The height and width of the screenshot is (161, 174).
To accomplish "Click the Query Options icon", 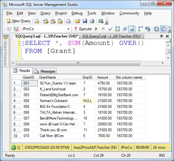I will 125,29.
